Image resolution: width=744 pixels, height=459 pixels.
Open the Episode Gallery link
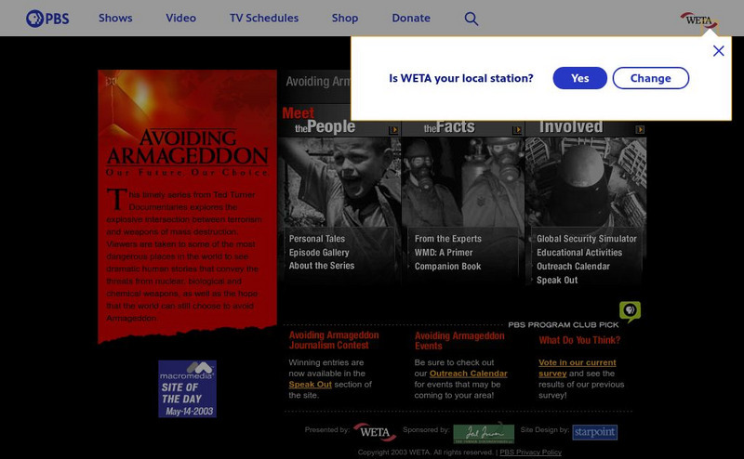pos(319,252)
